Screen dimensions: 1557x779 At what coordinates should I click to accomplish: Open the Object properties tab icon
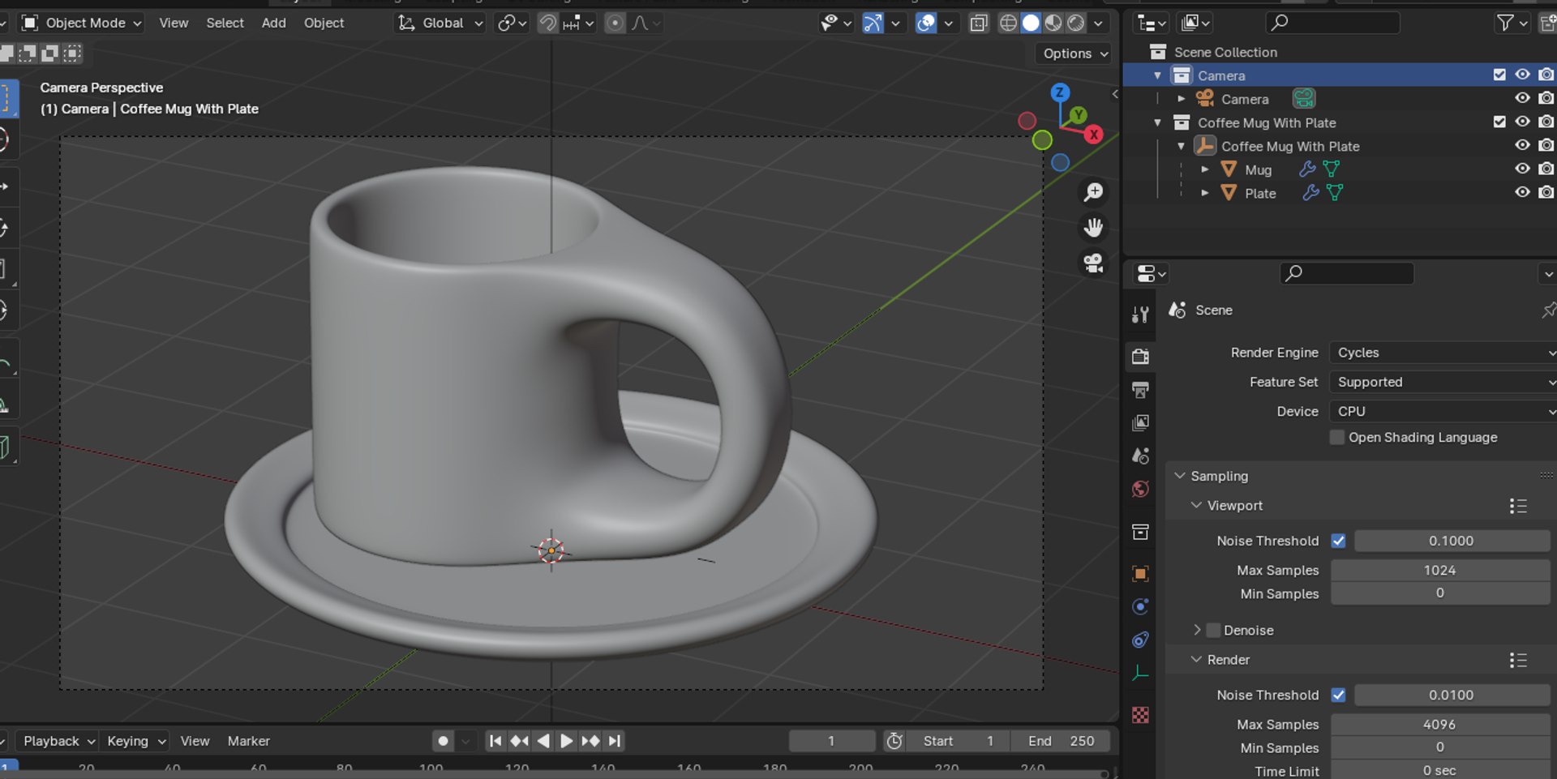tap(1140, 573)
